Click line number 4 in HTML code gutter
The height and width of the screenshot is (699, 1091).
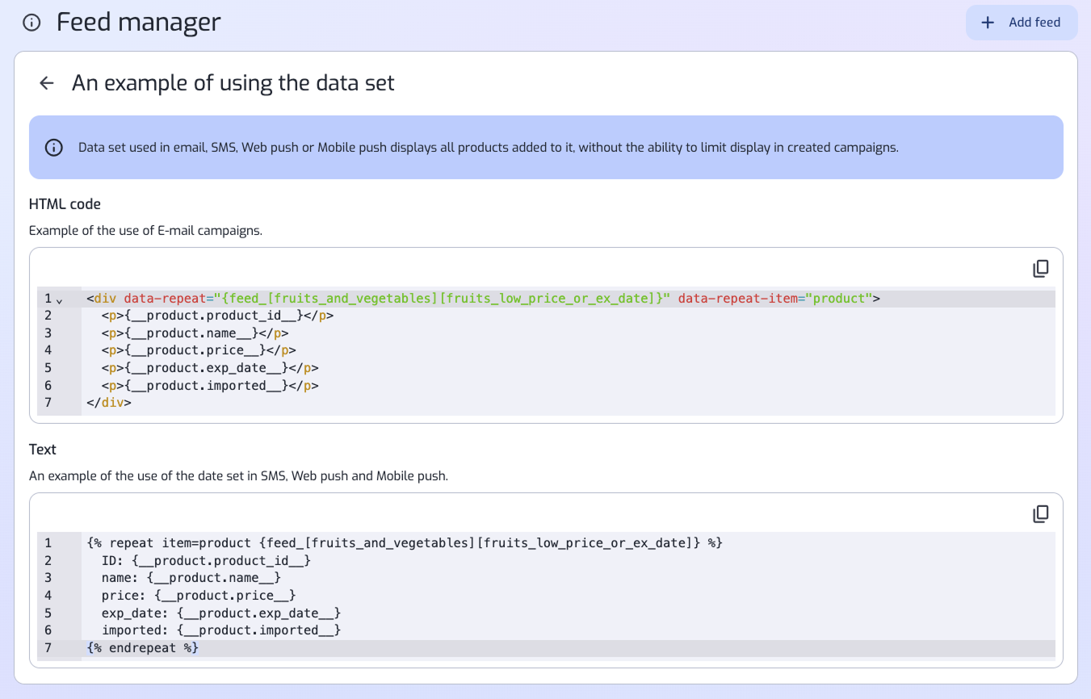coord(48,350)
